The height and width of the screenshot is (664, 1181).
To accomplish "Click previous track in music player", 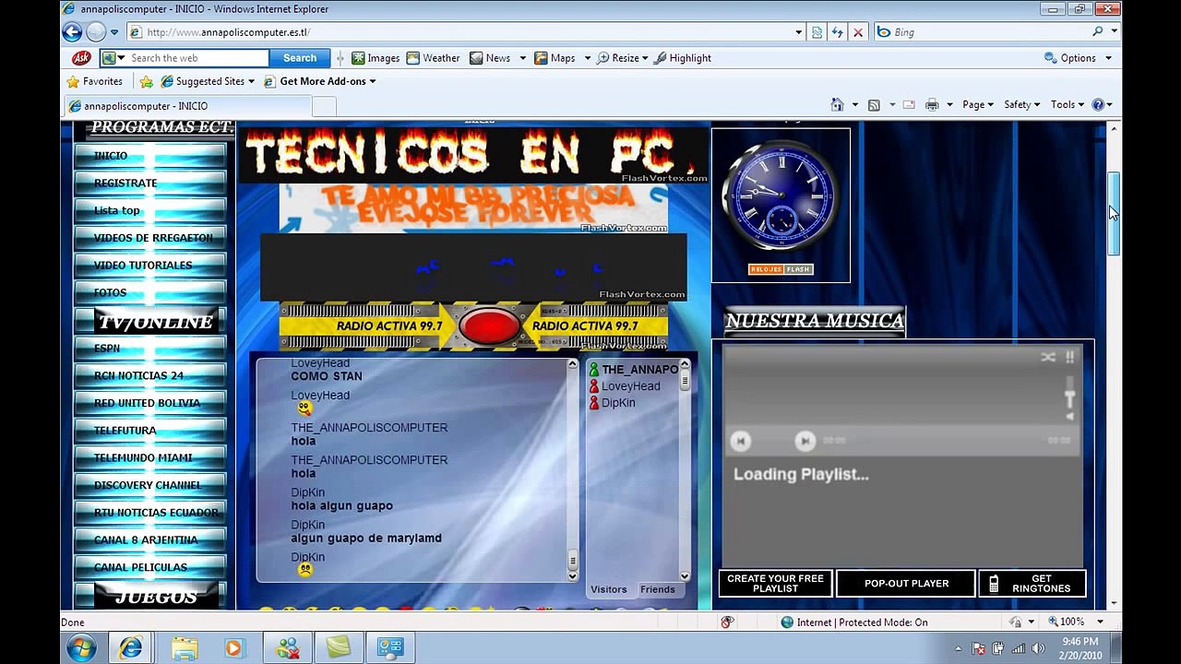I will [740, 441].
